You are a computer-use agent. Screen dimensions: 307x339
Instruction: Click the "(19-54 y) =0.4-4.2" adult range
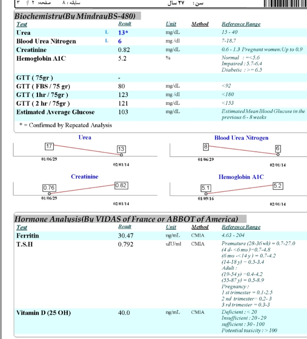(242, 274)
